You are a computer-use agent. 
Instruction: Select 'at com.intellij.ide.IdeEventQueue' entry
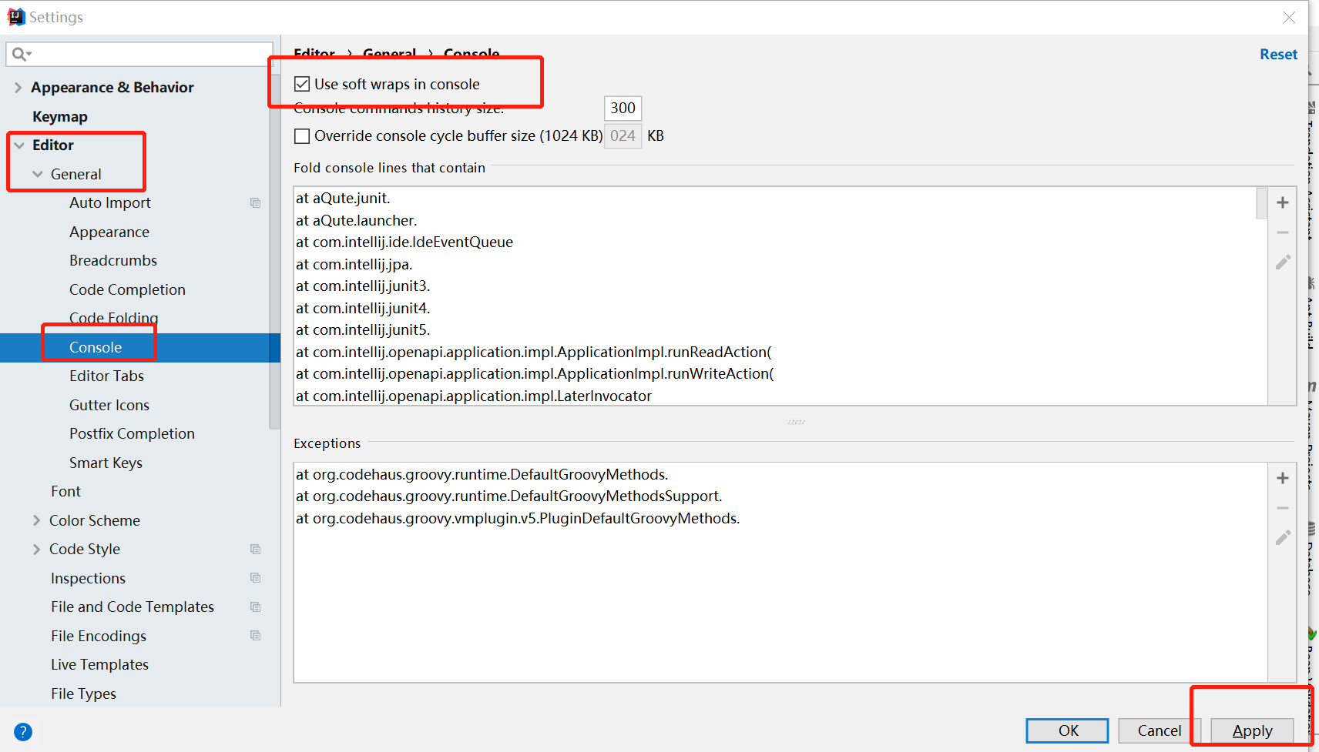tap(404, 242)
